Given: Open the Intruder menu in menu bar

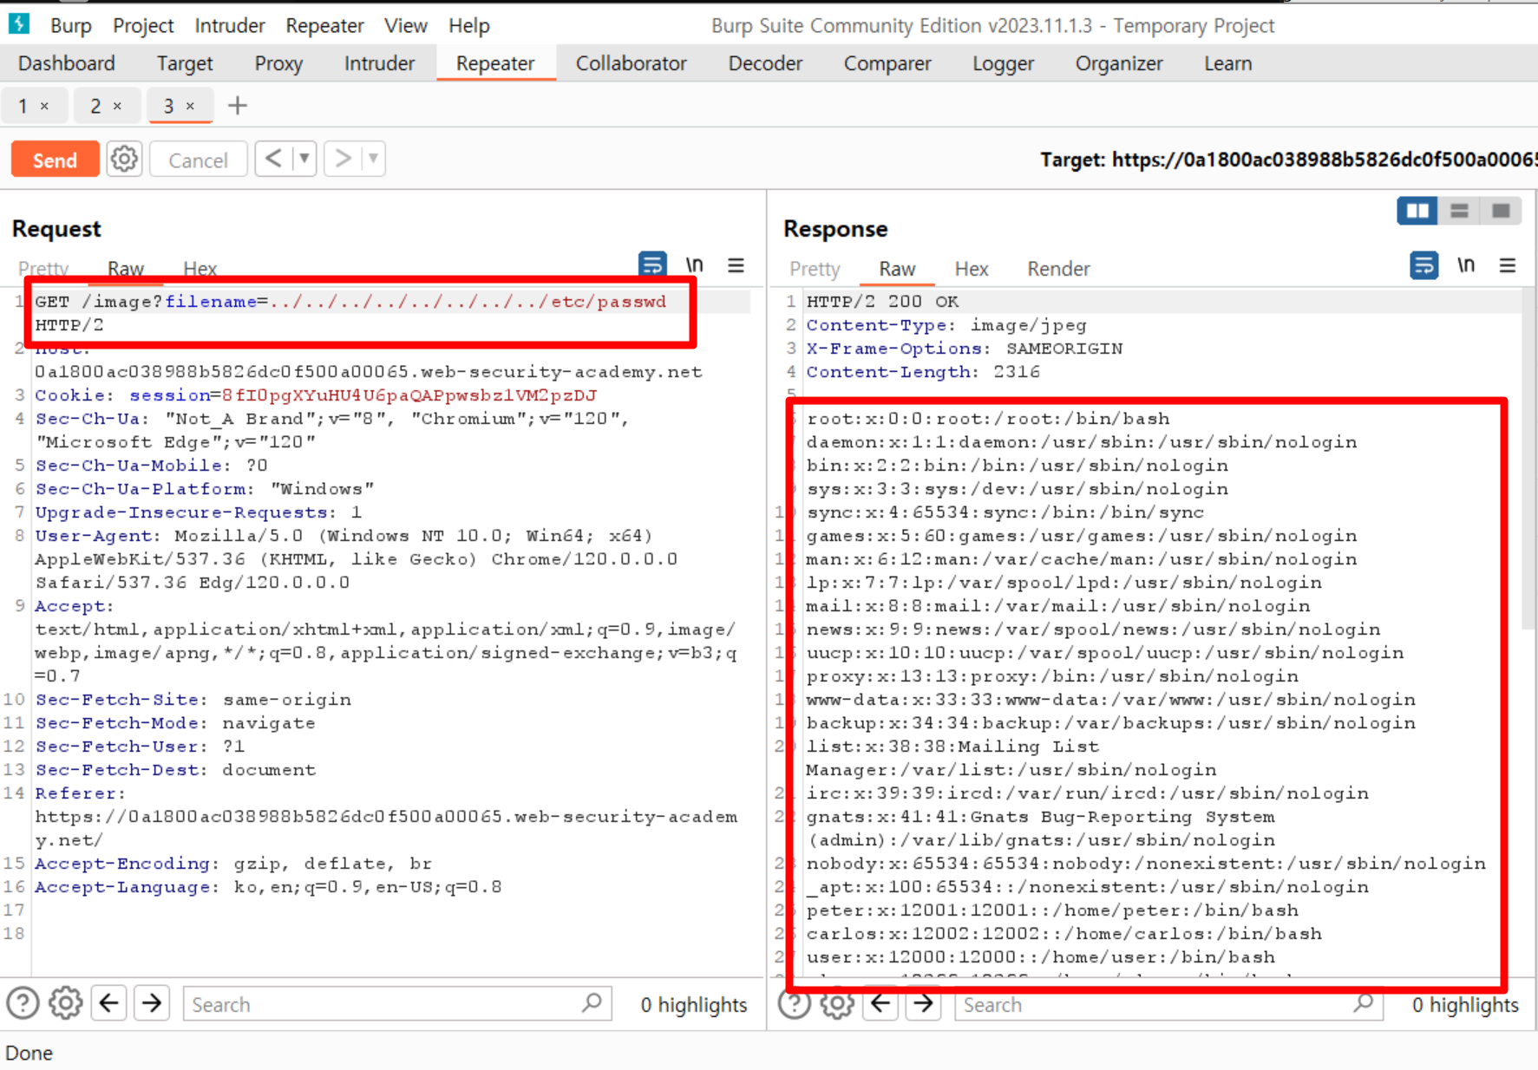Looking at the screenshot, I should click(x=230, y=26).
